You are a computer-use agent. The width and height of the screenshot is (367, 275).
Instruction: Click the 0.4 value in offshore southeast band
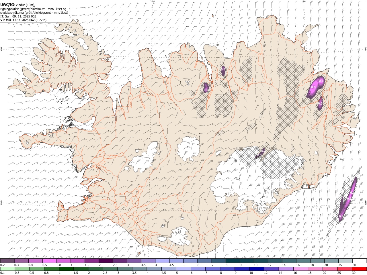pos(341,216)
